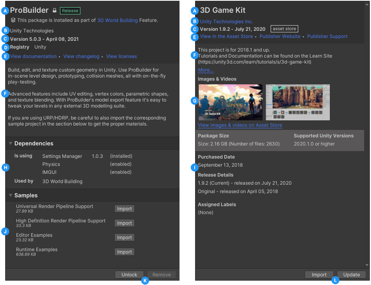This screenshot has width=371, height=285.
Task: View licenses for ProBuilder
Action: click(x=121, y=56)
